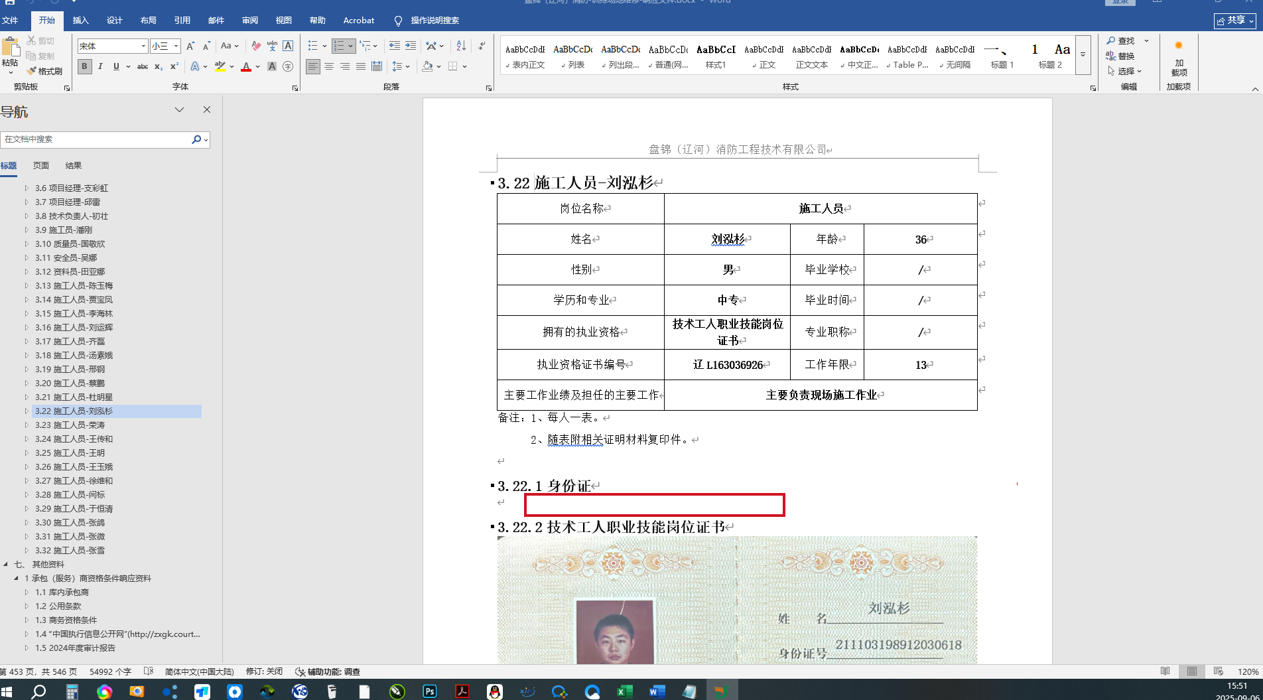Increase font size with grow-font icon

(190, 46)
